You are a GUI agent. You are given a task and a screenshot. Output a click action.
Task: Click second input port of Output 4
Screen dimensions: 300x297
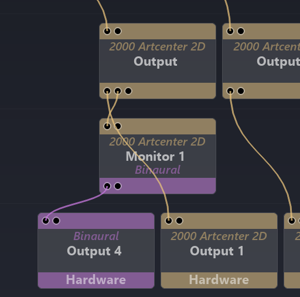pos(56,221)
